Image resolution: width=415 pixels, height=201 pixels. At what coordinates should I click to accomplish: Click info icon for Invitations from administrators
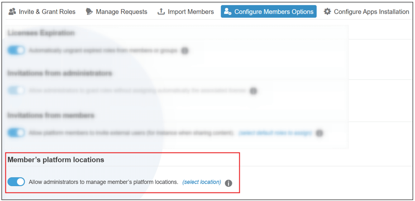[x=253, y=91]
